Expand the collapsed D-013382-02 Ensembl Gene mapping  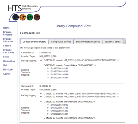pos(41,118)
